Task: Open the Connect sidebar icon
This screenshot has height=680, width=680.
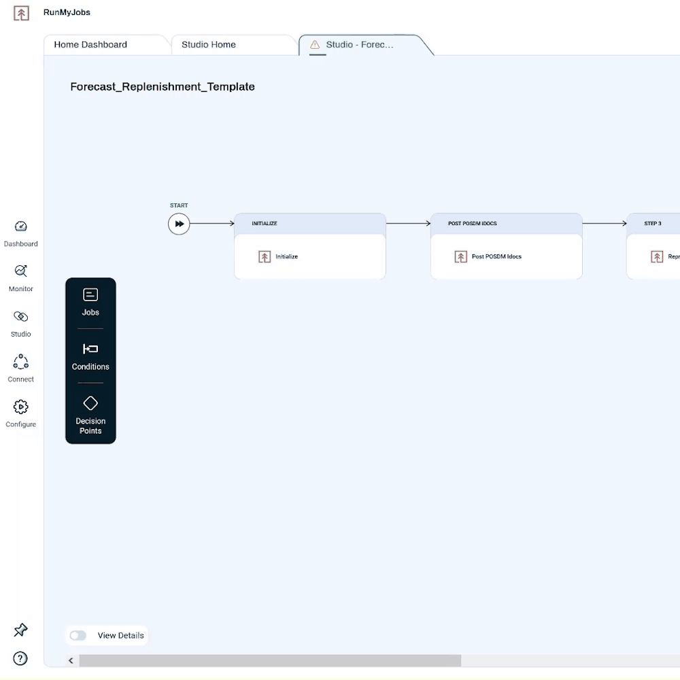Action: tap(20, 362)
